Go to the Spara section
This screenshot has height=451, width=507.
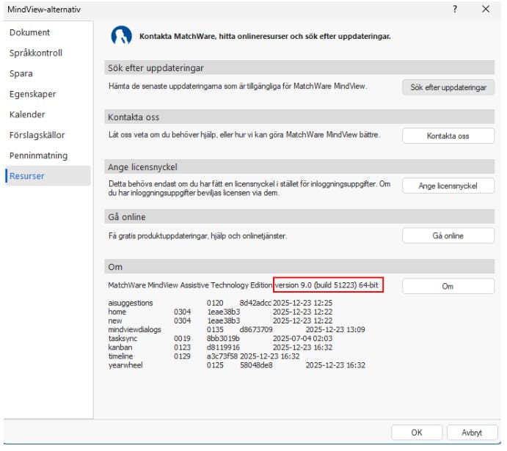(21, 73)
